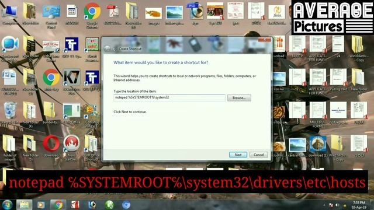Select the Opera icon named download
This screenshot has width=374, height=210.
pos(51,146)
